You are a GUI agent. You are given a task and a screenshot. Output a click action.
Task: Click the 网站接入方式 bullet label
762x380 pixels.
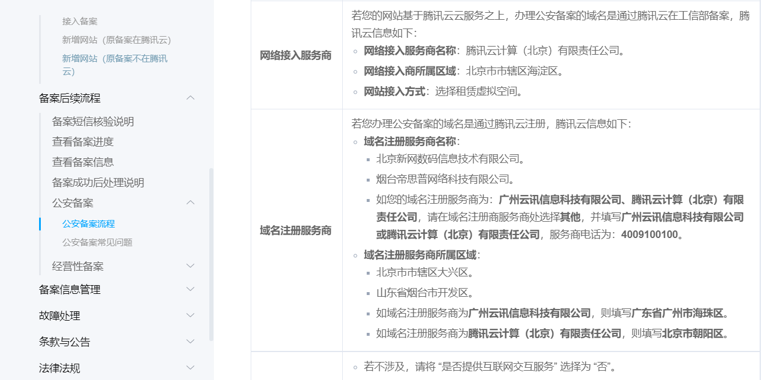click(394, 91)
